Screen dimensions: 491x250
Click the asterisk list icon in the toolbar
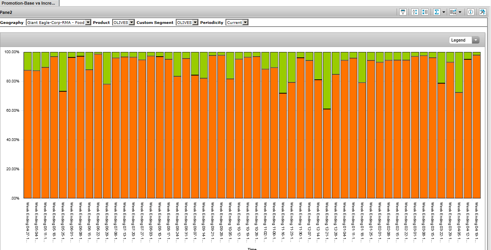(x=425, y=12)
